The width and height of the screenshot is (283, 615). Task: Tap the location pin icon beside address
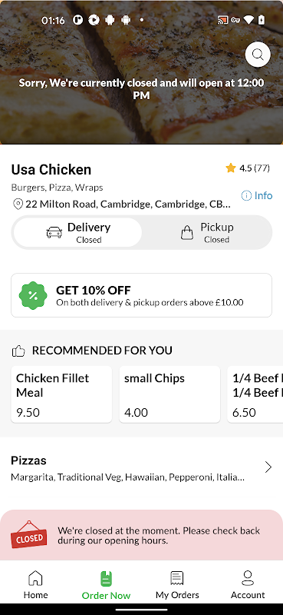pos(18,204)
